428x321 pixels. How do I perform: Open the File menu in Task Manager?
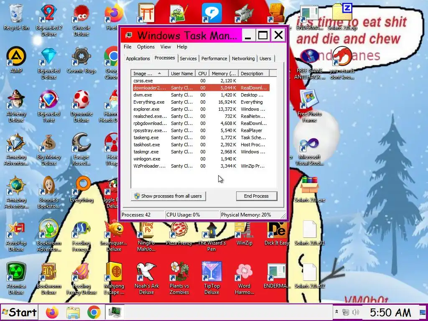(127, 47)
